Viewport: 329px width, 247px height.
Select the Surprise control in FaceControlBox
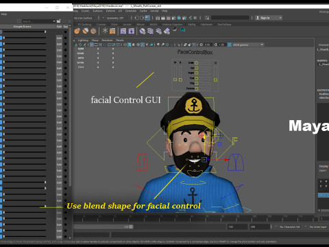coord(197,89)
